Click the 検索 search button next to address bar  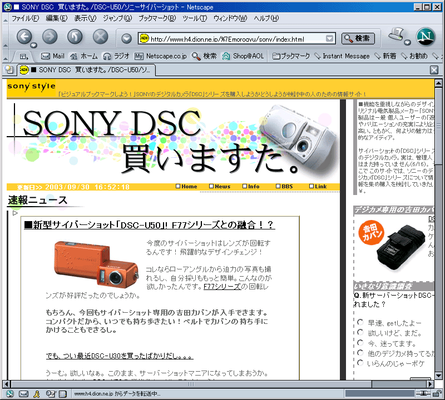358,38
